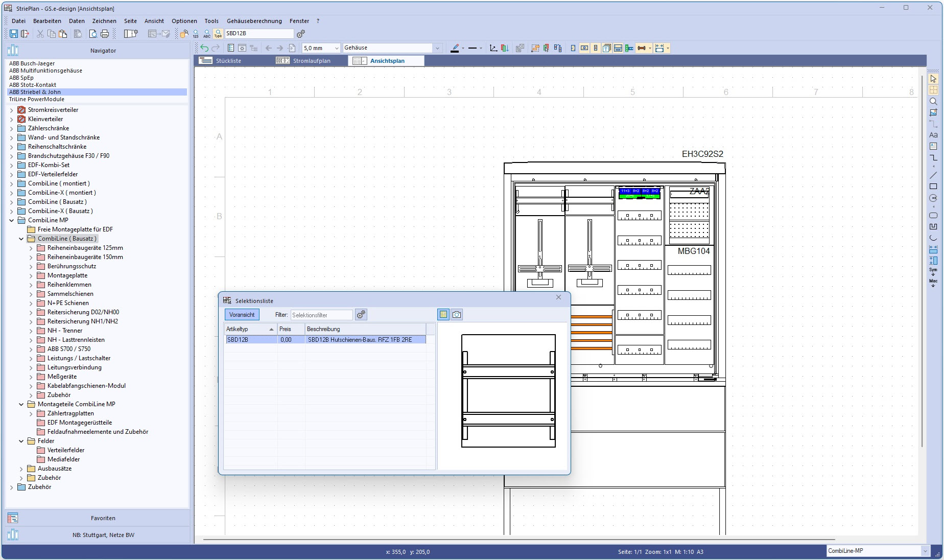Select the arrow pointer tool in the right toolbar
The width and height of the screenshot is (944, 560).
coord(933,79)
